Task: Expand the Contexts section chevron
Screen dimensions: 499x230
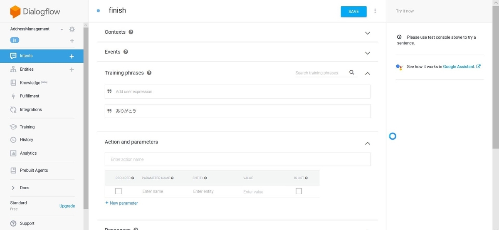Action: (367, 33)
